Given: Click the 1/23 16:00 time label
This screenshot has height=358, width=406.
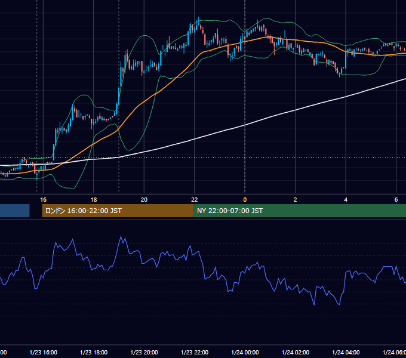Looking at the screenshot, I should pos(43,352).
